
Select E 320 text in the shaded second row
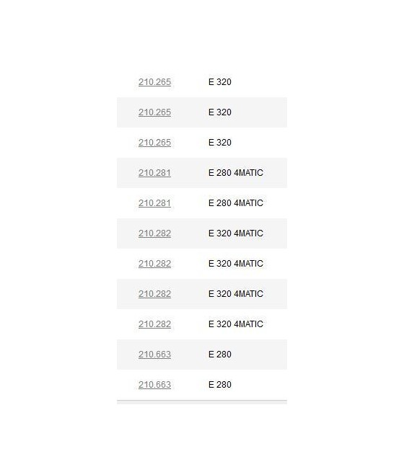[x=220, y=112]
